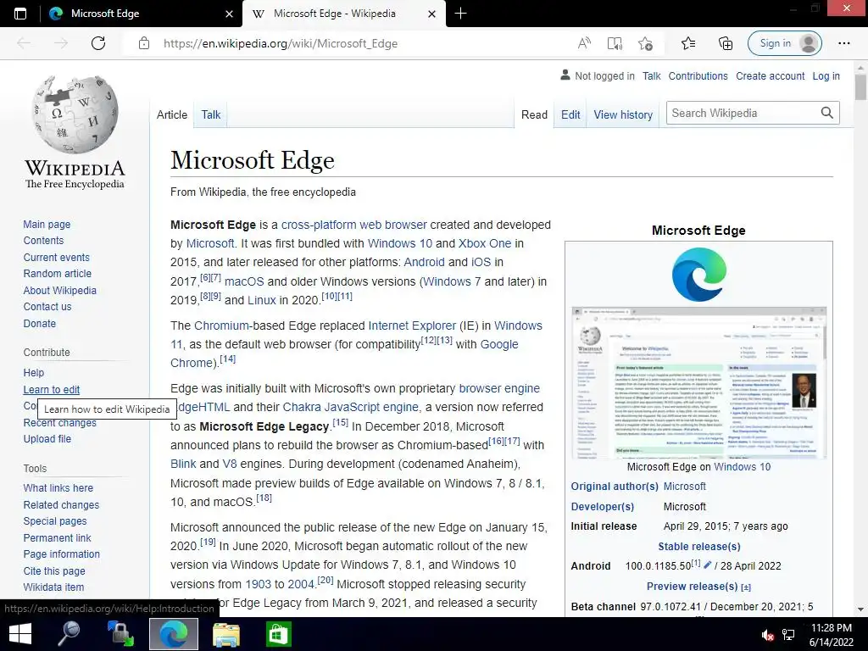Click the Preview release(s) ± edit link
The height and width of the screenshot is (651, 868).
(746, 587)
